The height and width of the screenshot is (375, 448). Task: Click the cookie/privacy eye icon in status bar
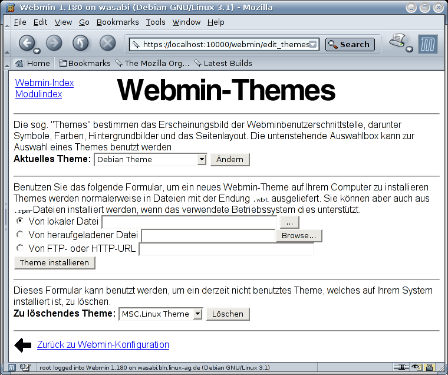pos(417,367)
